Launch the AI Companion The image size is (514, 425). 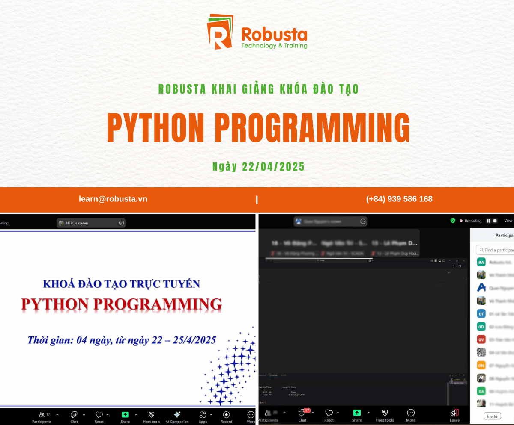[177, 415]
